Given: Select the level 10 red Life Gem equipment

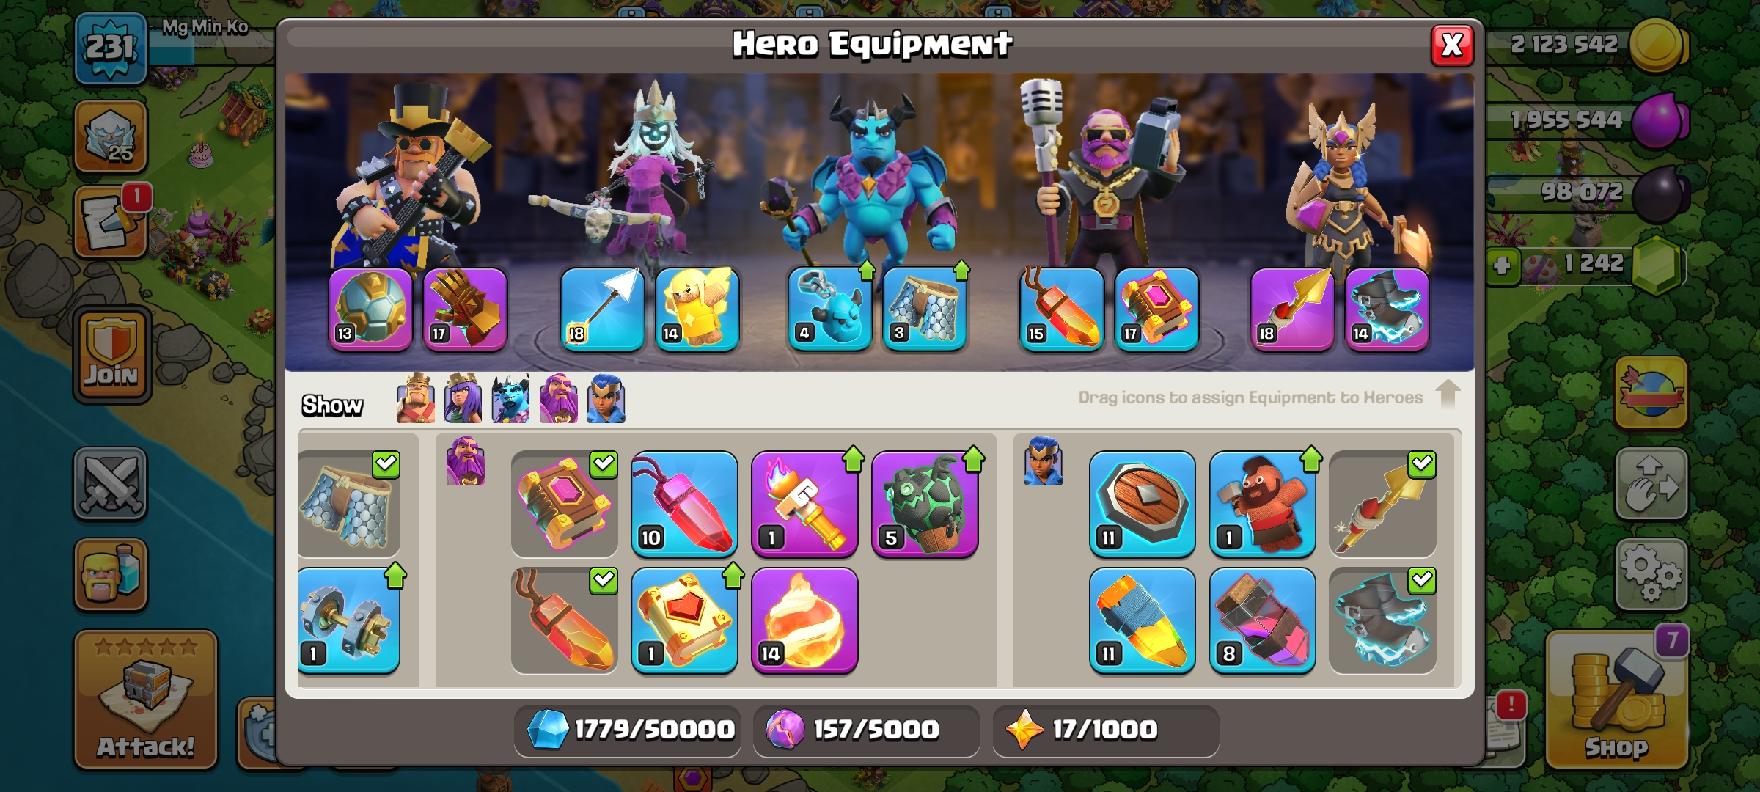Looking at the screenshot, I should click(x=684, y=505).
